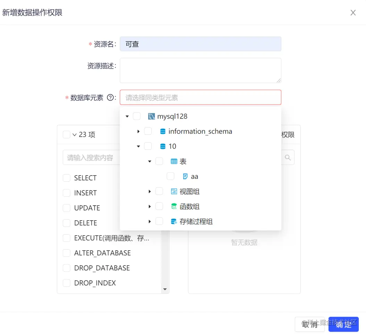
Task: Check the DELETE permission checkbox
Action: click(66, 223)
